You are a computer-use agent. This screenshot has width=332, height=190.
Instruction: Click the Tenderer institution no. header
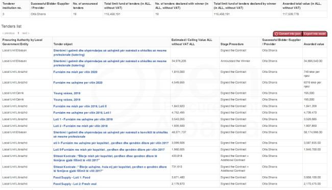[12, 6]
